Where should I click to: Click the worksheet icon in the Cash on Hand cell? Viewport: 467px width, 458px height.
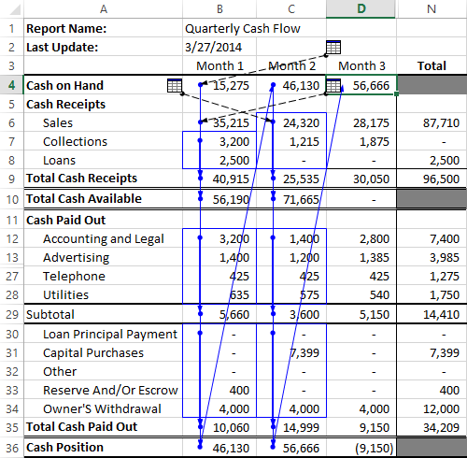point(175,85)
